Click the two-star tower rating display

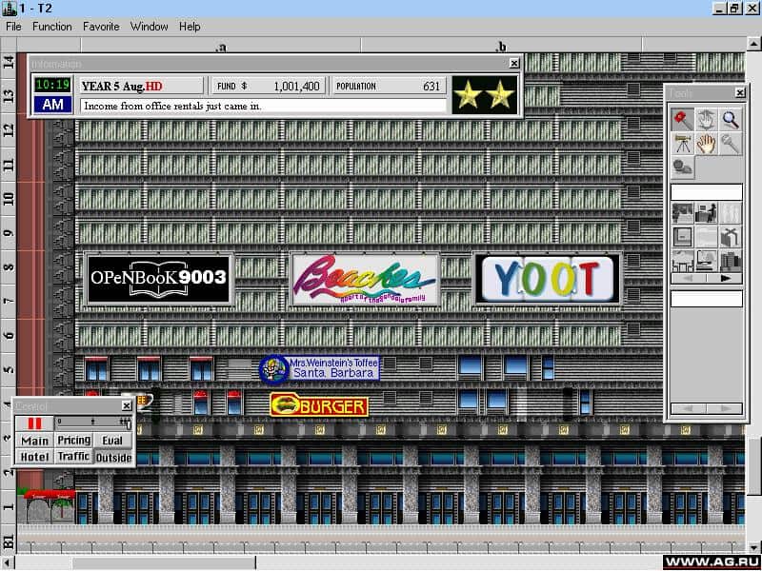tap(485, 94)
